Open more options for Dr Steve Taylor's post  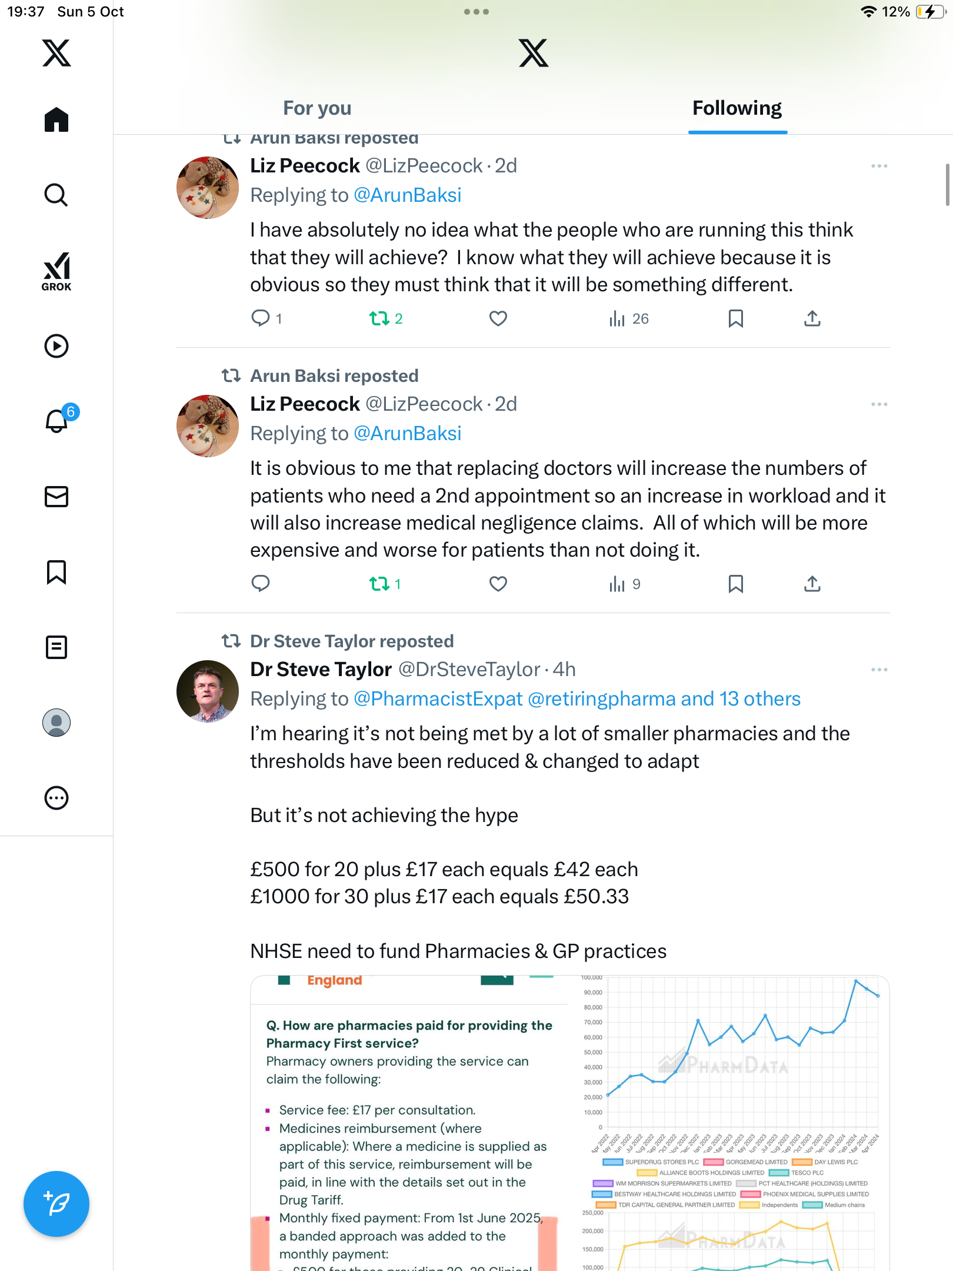pos(879,670)
